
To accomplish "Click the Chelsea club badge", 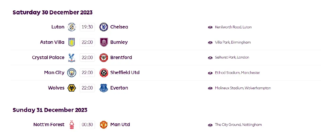I will (x=104, y=27).
